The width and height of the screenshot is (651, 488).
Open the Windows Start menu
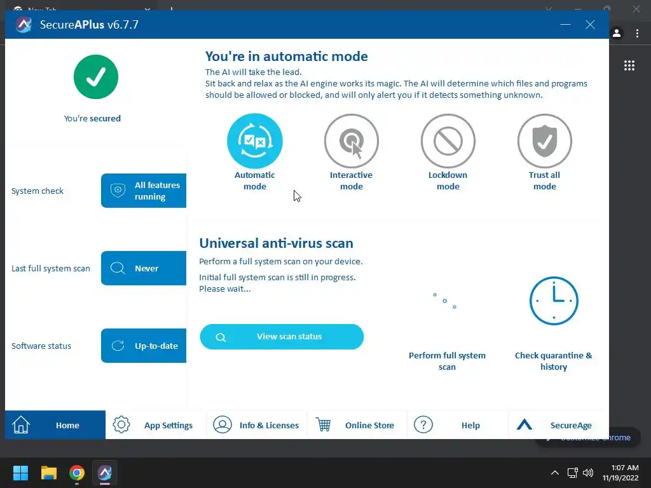tap(20, 473)
